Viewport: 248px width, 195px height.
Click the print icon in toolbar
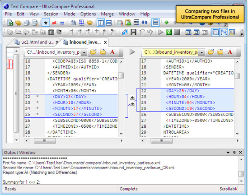[27, 23]
